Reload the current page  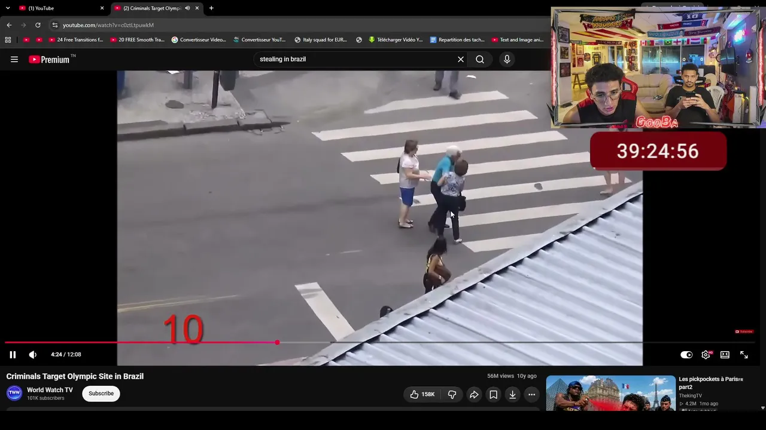pyautogui.click(x=38, y=25)
